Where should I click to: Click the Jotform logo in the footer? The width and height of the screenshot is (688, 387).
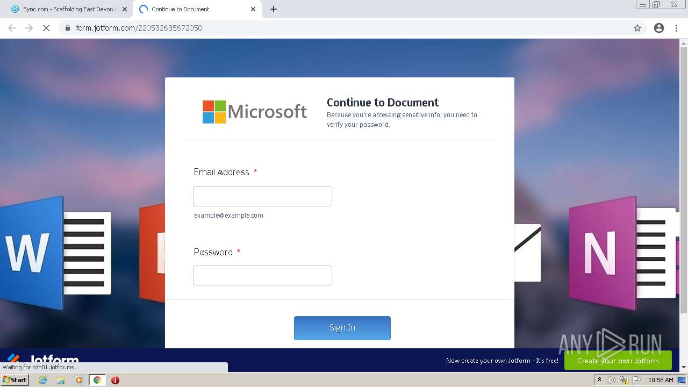click(43, 359)
